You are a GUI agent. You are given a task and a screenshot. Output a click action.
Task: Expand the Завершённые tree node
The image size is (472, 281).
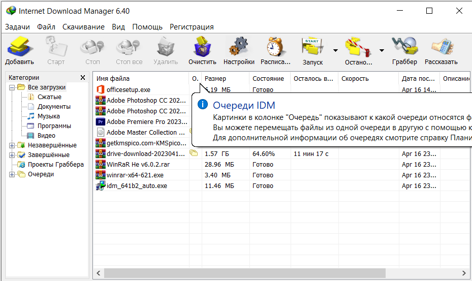pos(12,155)
